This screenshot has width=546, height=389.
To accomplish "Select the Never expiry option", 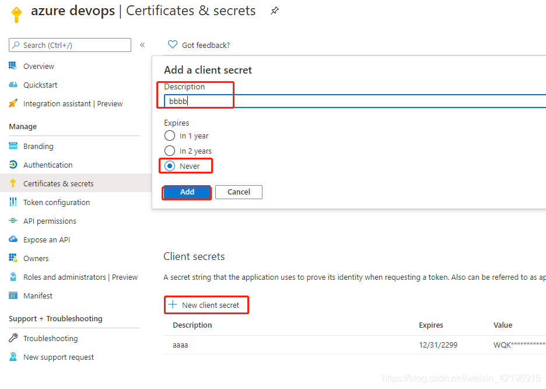I will 170,166.
